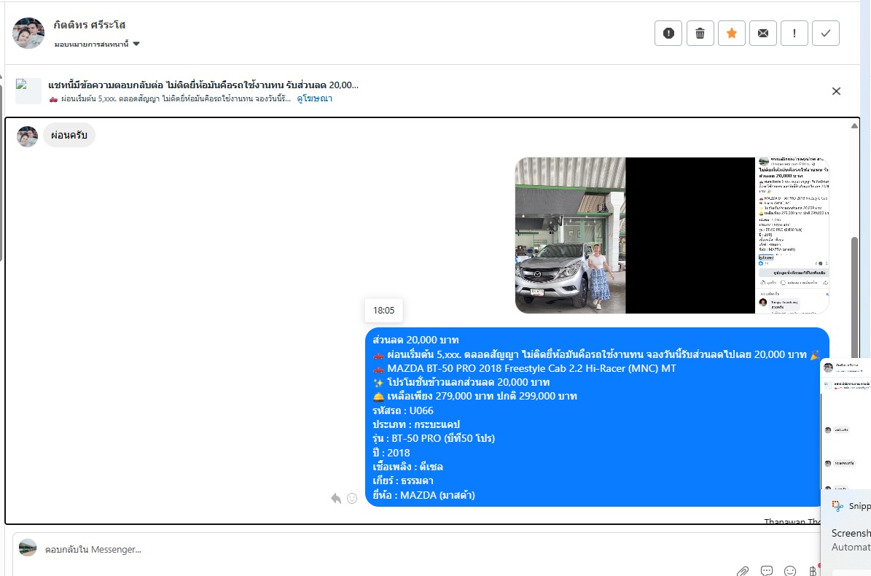Screen dimensions: 871x576
Task: Toggle the orange star on this conversation
Action: (x=732, y=34)
